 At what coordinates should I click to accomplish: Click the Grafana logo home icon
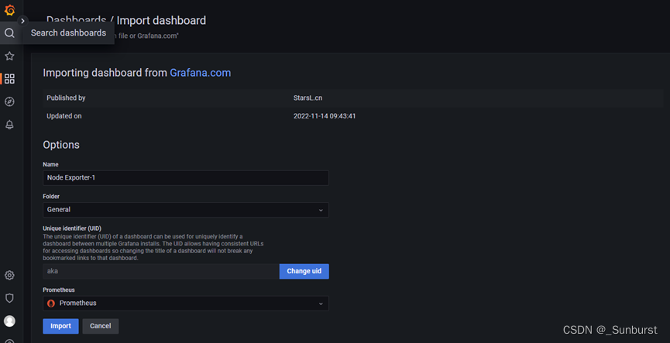click(9, 10)
